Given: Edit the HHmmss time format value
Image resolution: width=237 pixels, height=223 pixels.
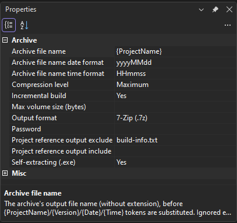Looking at the screenshot, I should (x=175, y=74).
